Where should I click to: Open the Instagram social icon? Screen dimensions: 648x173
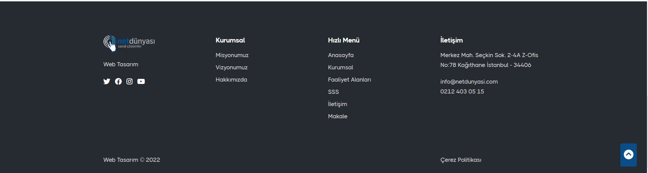tap(129, 81)
